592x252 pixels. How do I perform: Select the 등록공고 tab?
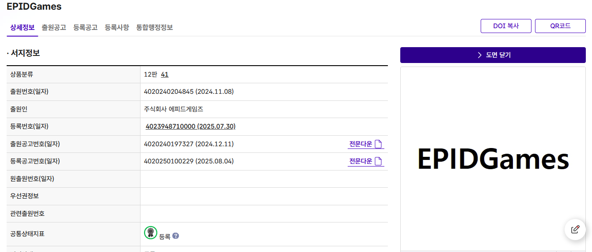click(x=85, y=27)
